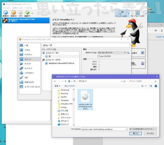Open USB settings category
Image resolution: width=164 pixels, height=145 pixels.
click(x=30, y=78)
